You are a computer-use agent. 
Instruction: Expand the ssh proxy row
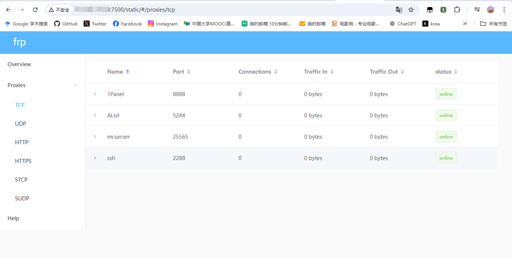tap(95, 158)
